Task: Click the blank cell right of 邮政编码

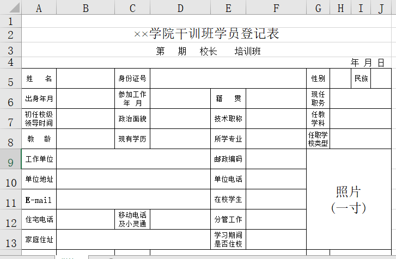Action: (x=276, y=159)
